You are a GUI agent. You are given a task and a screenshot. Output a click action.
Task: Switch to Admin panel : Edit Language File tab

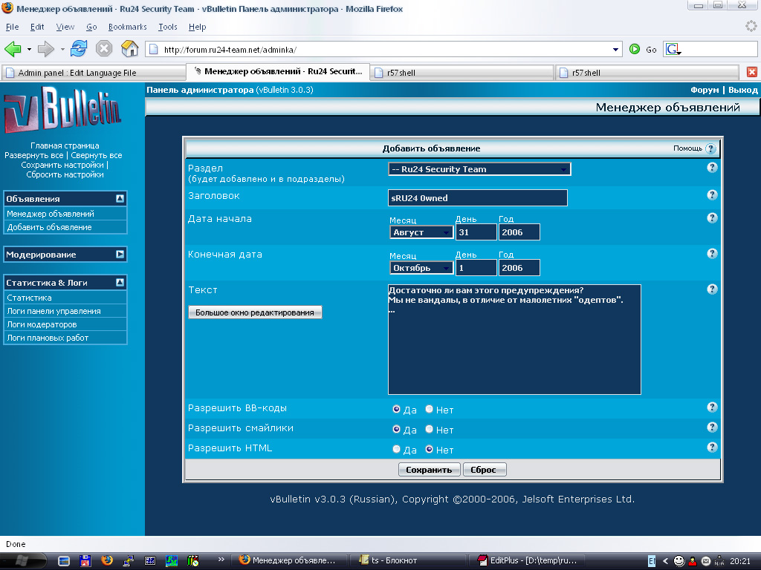coord(93,73)
